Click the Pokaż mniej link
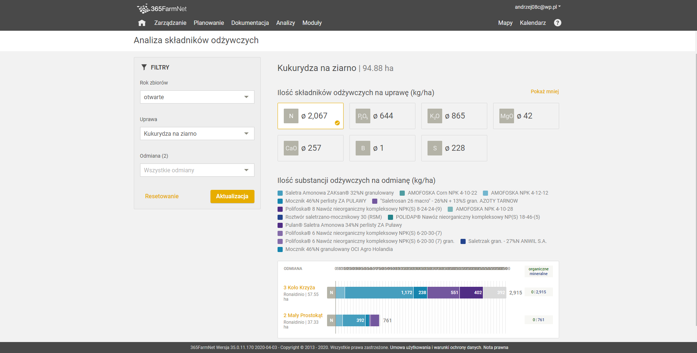The width and height of the screenshot is (697, 353). (x=544, y=91)
